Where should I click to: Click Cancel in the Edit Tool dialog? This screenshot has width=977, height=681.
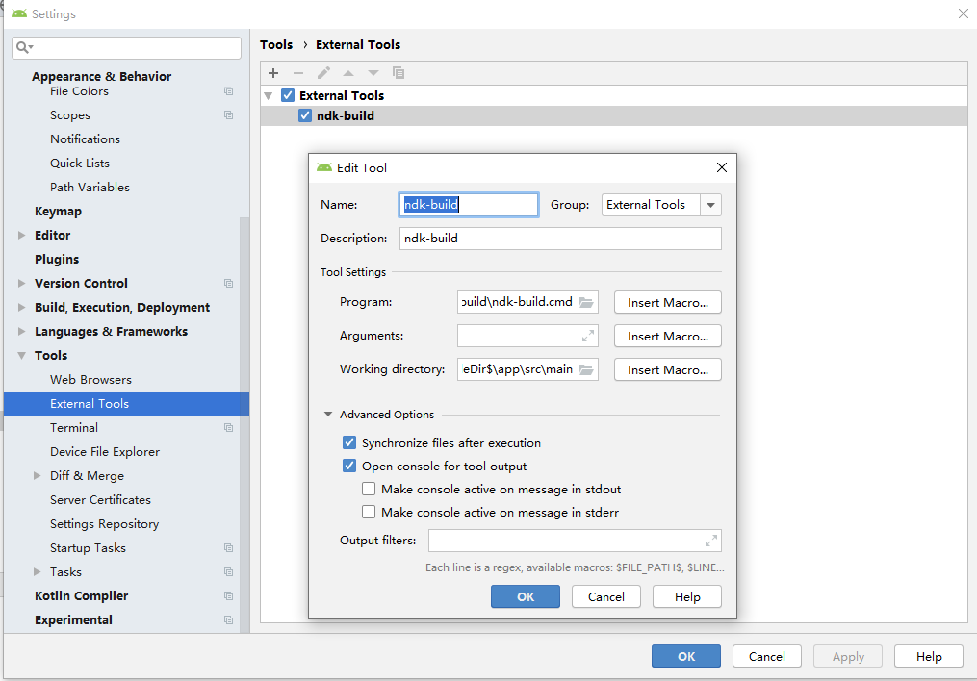pyautogui.click(x=606, y=596)
